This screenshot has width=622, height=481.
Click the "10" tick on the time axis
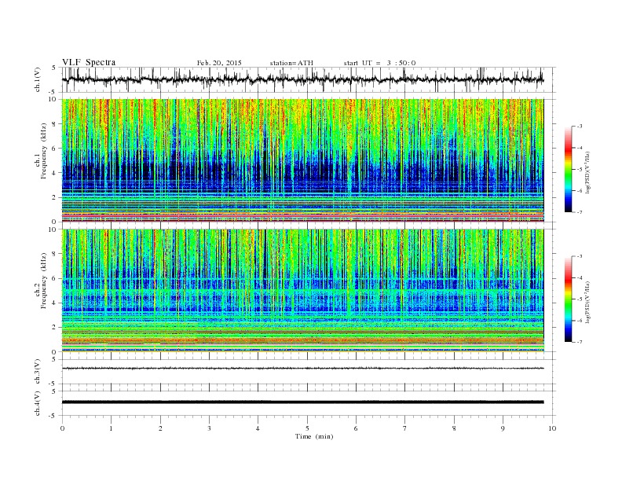coord(552,428)
